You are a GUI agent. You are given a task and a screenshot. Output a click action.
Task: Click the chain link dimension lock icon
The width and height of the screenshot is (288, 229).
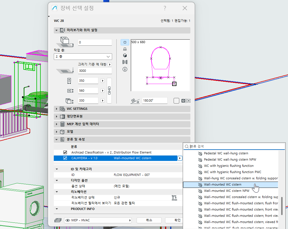tap(109, 91)
